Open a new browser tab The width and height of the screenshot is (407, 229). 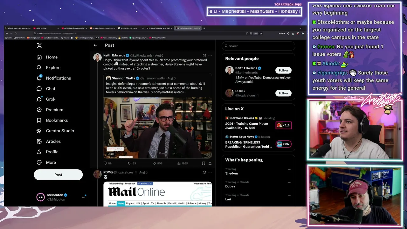coord(204,28)
